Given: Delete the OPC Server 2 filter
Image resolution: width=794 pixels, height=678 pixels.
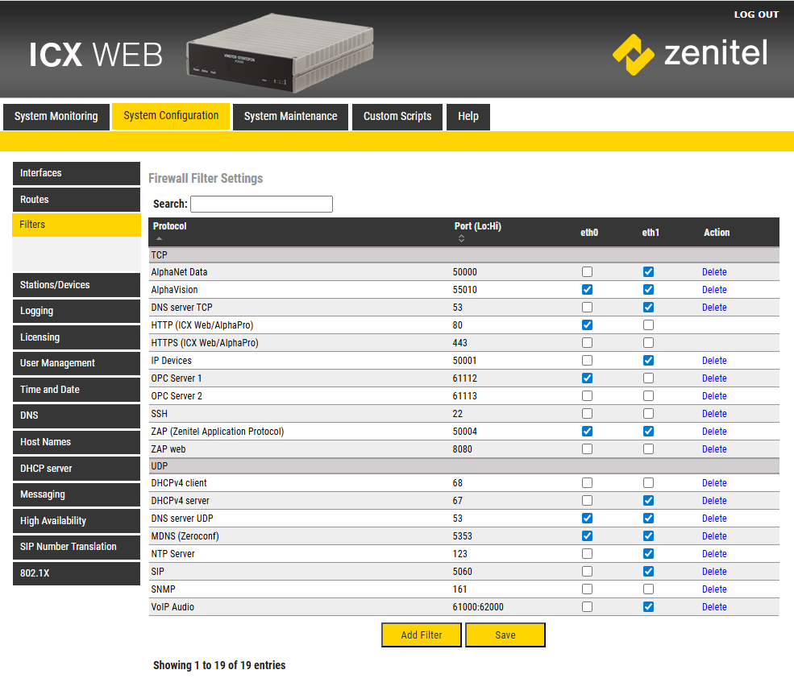Looking at the screenshot, I should pos(714,396).
